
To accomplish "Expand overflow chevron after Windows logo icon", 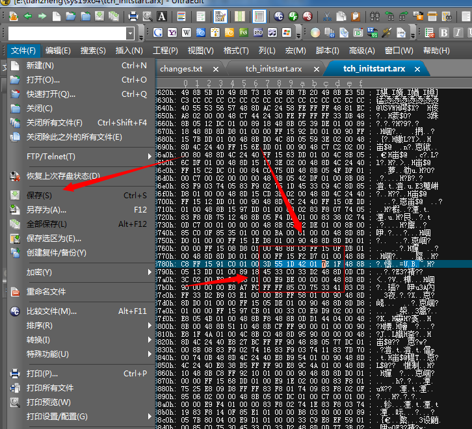I will (298, 36).
